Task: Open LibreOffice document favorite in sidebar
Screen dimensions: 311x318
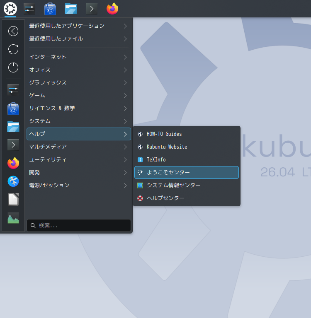Action: click(x=13, y=200)
